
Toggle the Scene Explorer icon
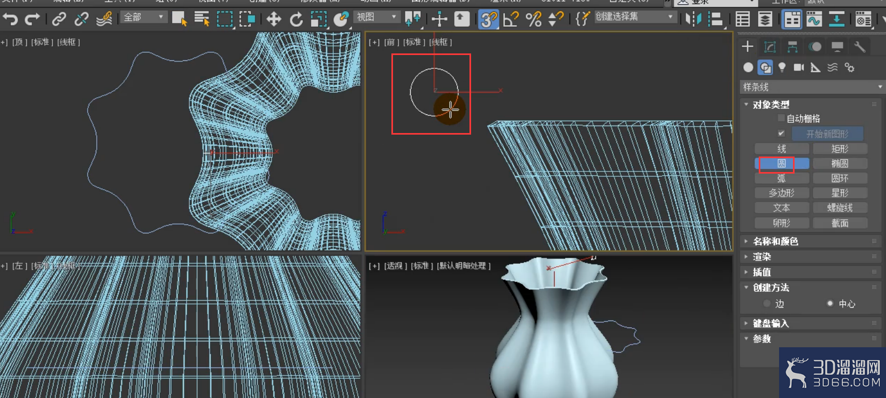click(x=743, y=19)
